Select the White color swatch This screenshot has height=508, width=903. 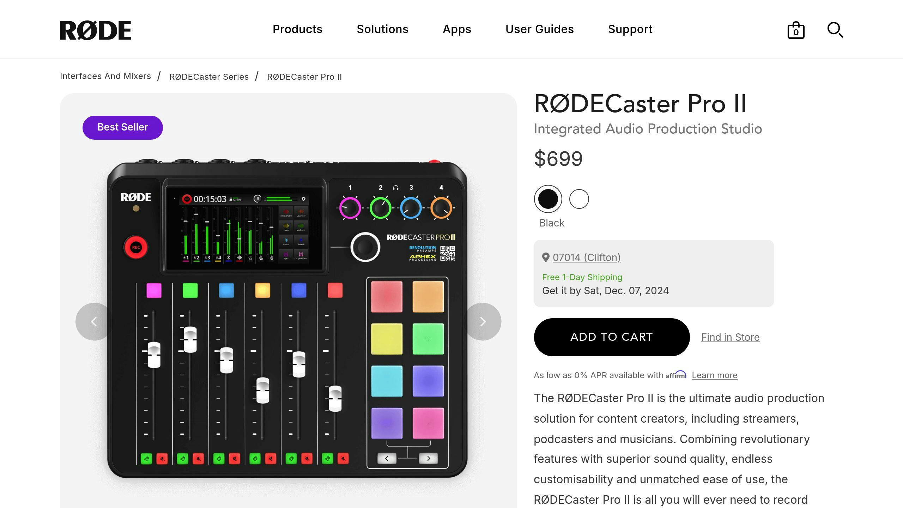pyautogui.click(x=579, y=199)
